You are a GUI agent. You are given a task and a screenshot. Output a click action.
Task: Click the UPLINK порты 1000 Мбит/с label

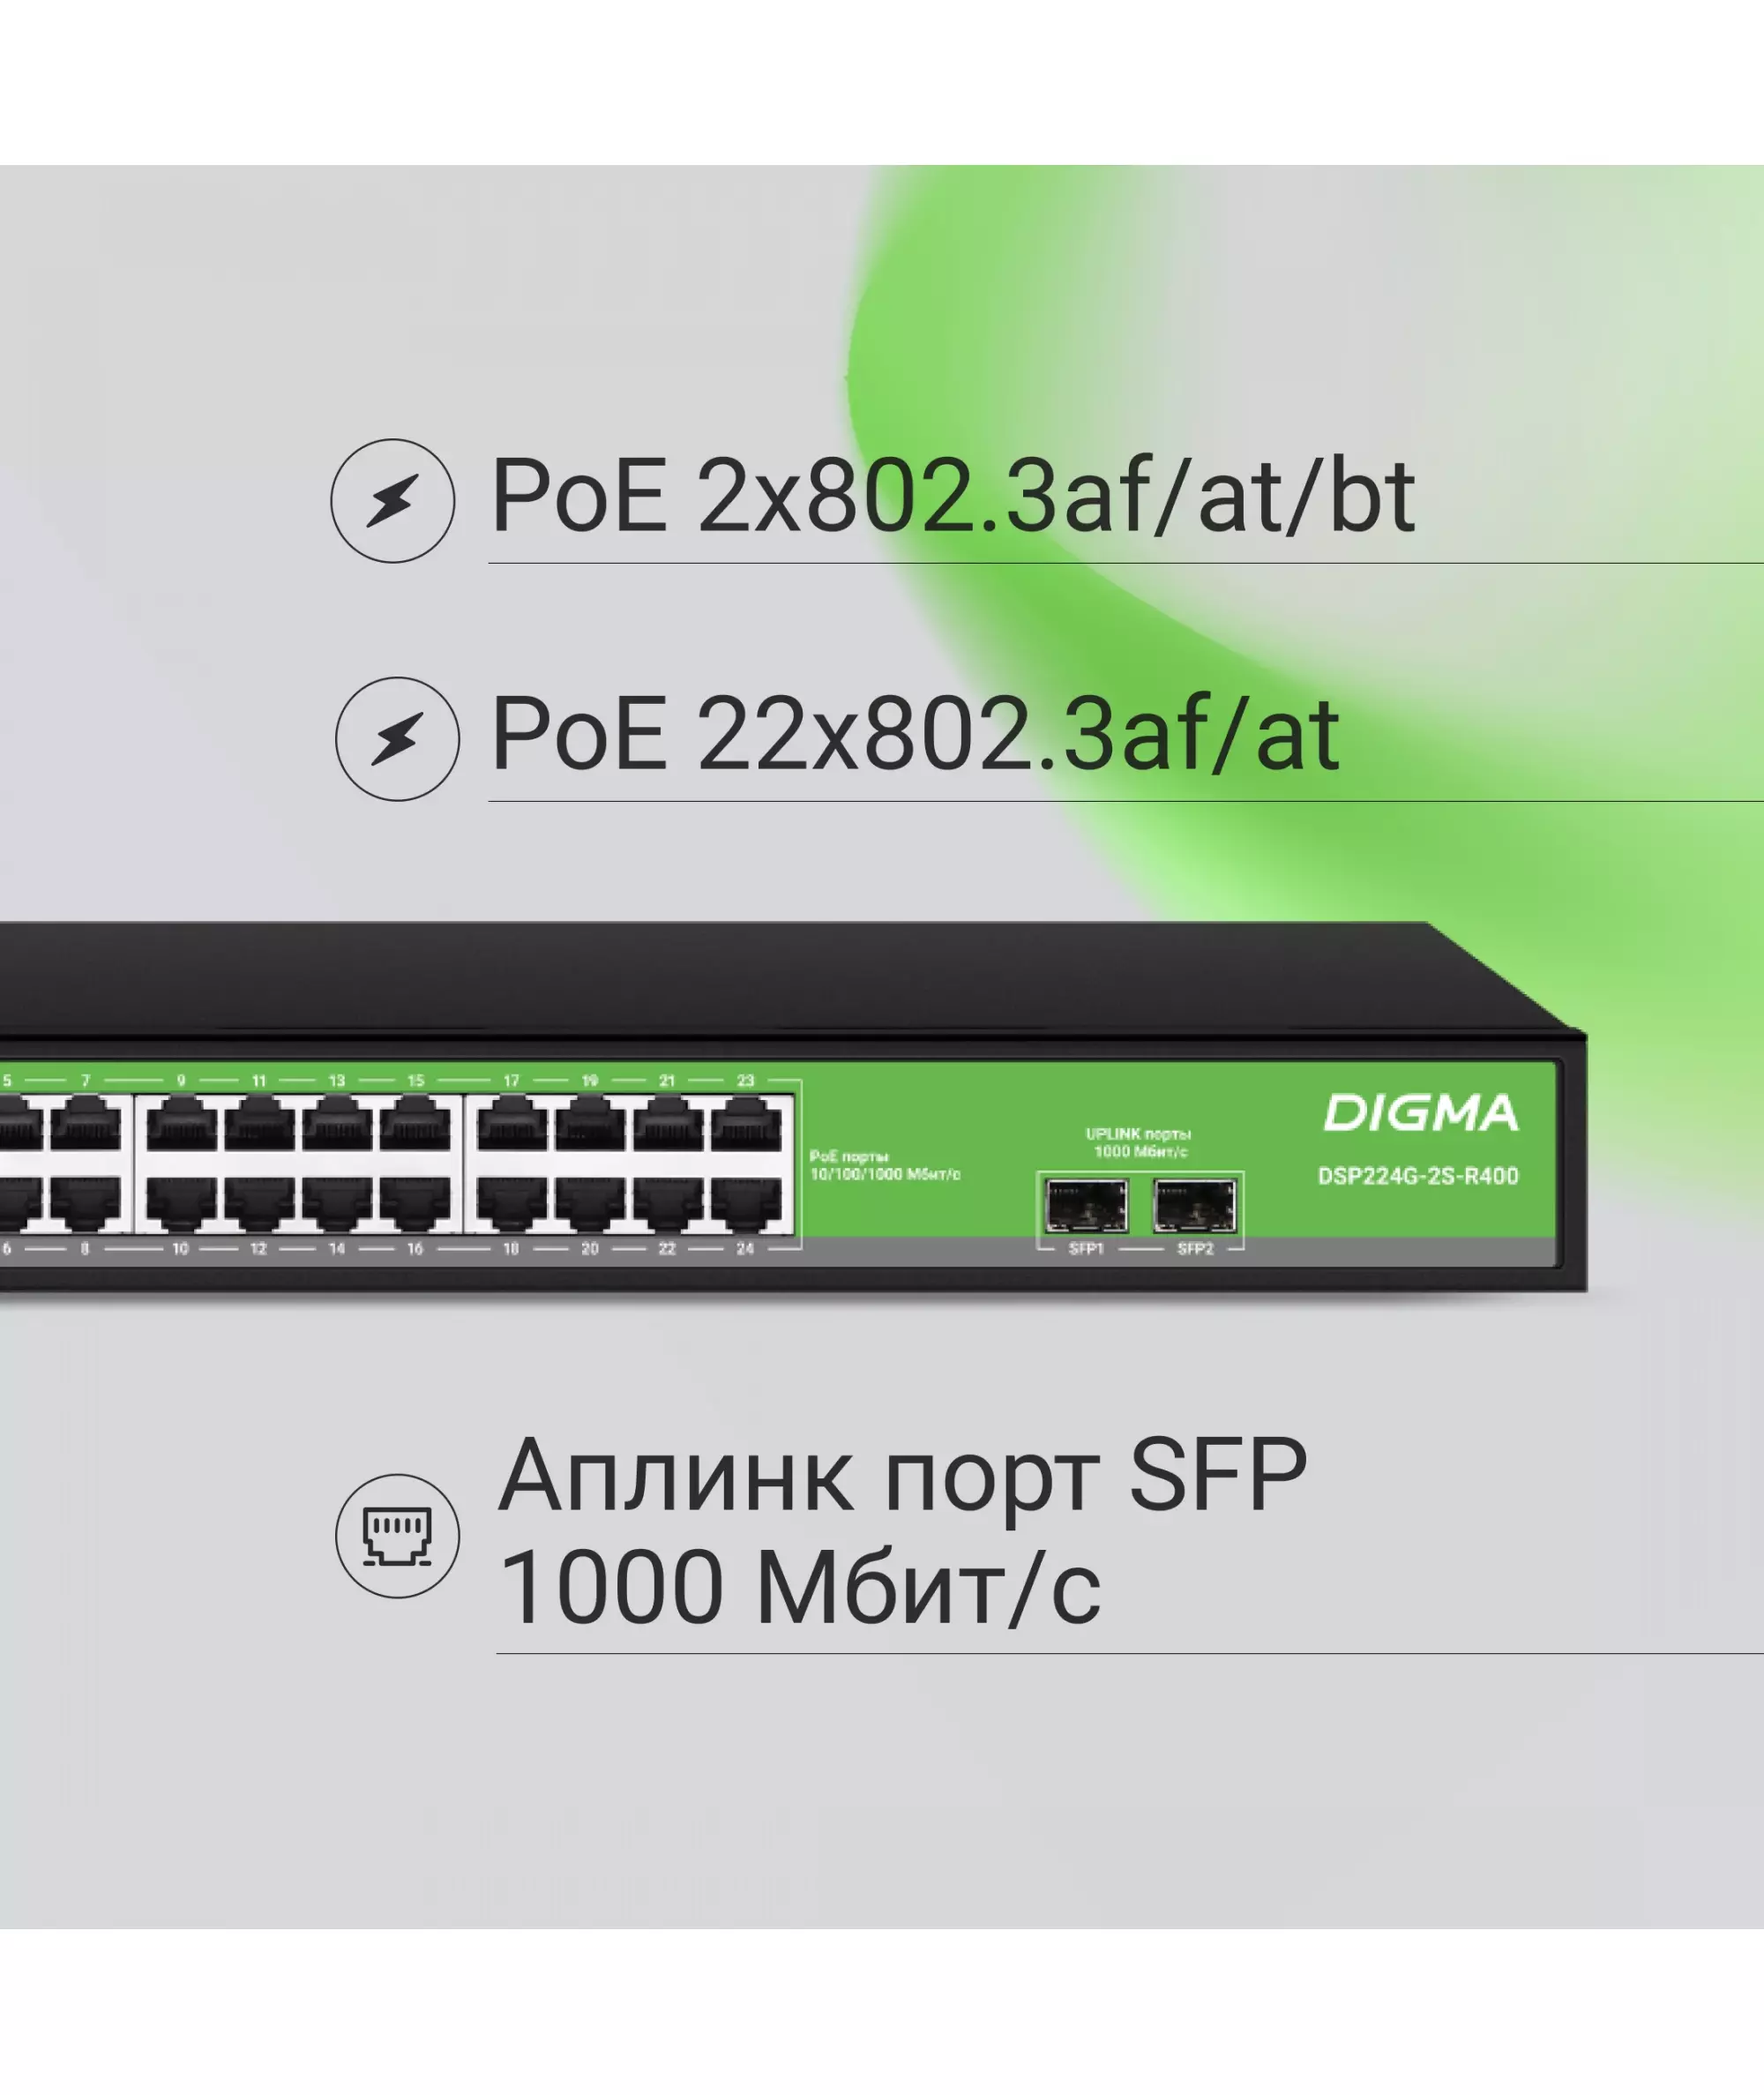pos(1139,1143)
